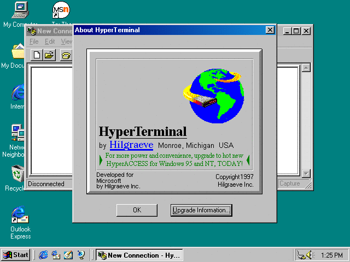The height and width of the screenshot is (262, 350).
Task: Click the HyperACCESS upgrade advertisement text
Action: click(174, 159)
